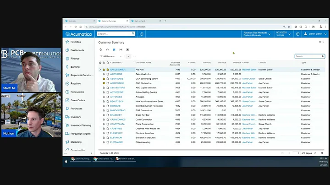Screen dimensions: 330x185
Task: Open the Inventory Planning workspace
Action: [78, 125]
